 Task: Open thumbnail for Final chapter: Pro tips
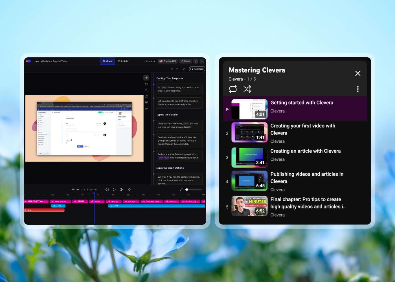point(249,206)
